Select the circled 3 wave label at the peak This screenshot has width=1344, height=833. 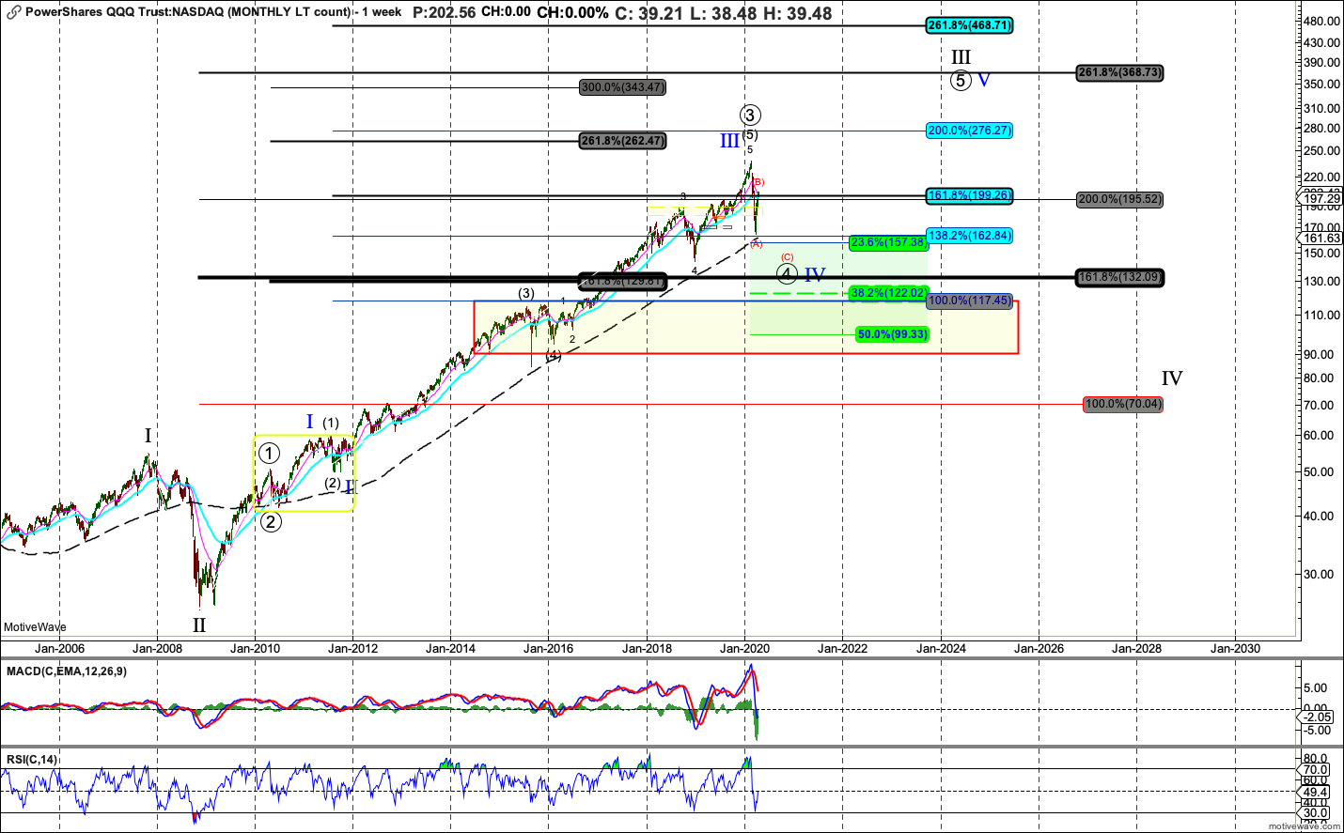coord(750,116)
